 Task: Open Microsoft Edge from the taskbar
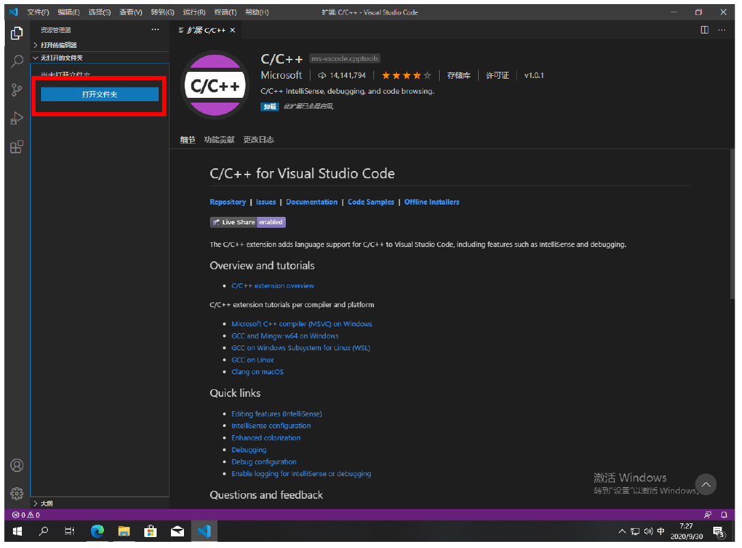(97, 531)
